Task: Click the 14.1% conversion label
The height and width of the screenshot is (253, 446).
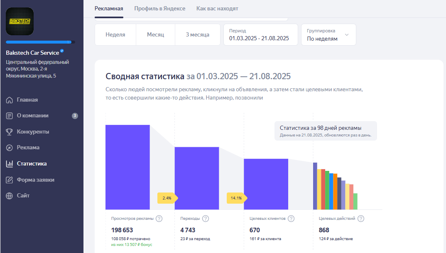Action: click(237, 198)
